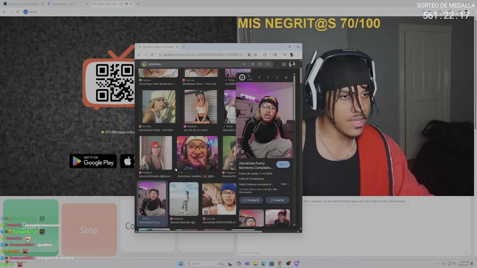The image size is (477, 268).
Task: Open the Google apps grid
Action: pyautogui.click(x=284, y=64)
